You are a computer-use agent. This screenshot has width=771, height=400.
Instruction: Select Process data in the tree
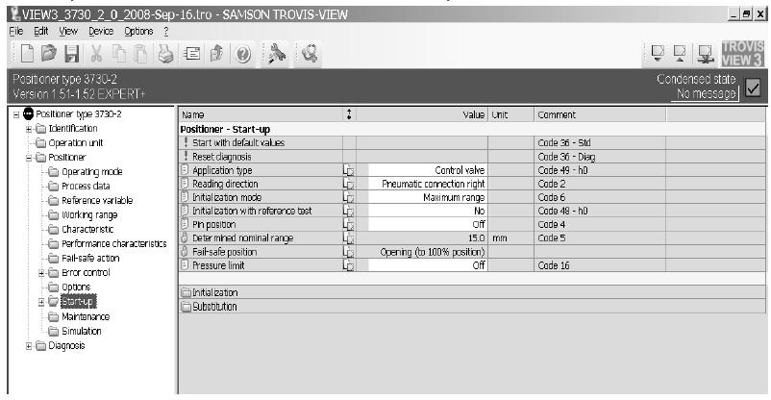tap(86, 186)
